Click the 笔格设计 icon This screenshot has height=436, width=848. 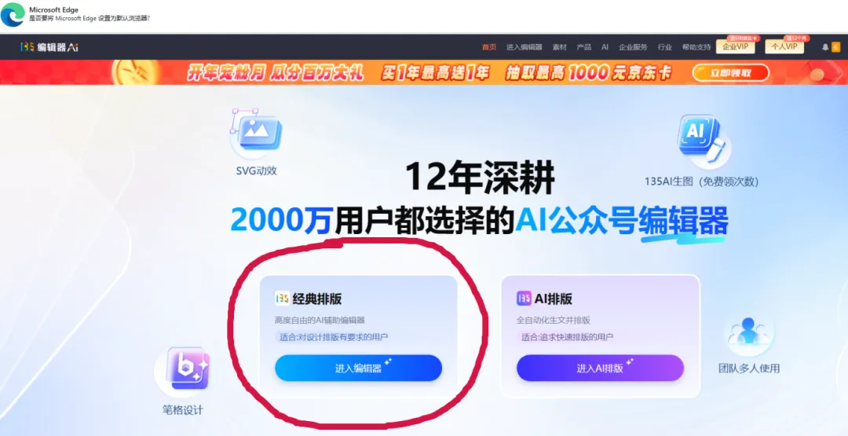(x=185, y=369)
